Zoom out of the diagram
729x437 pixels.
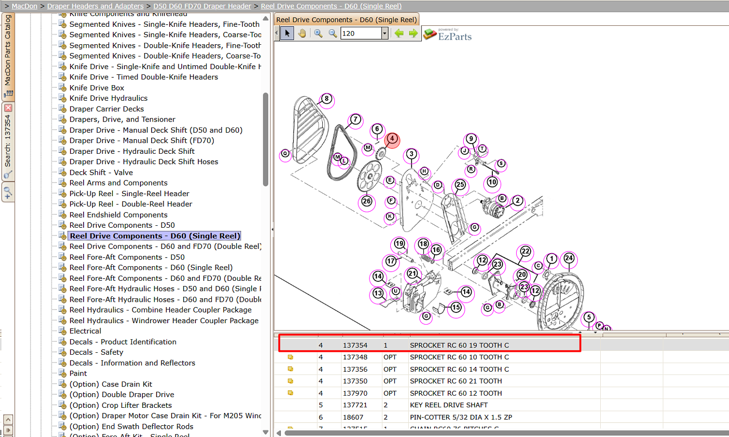(x=333, y=33)
